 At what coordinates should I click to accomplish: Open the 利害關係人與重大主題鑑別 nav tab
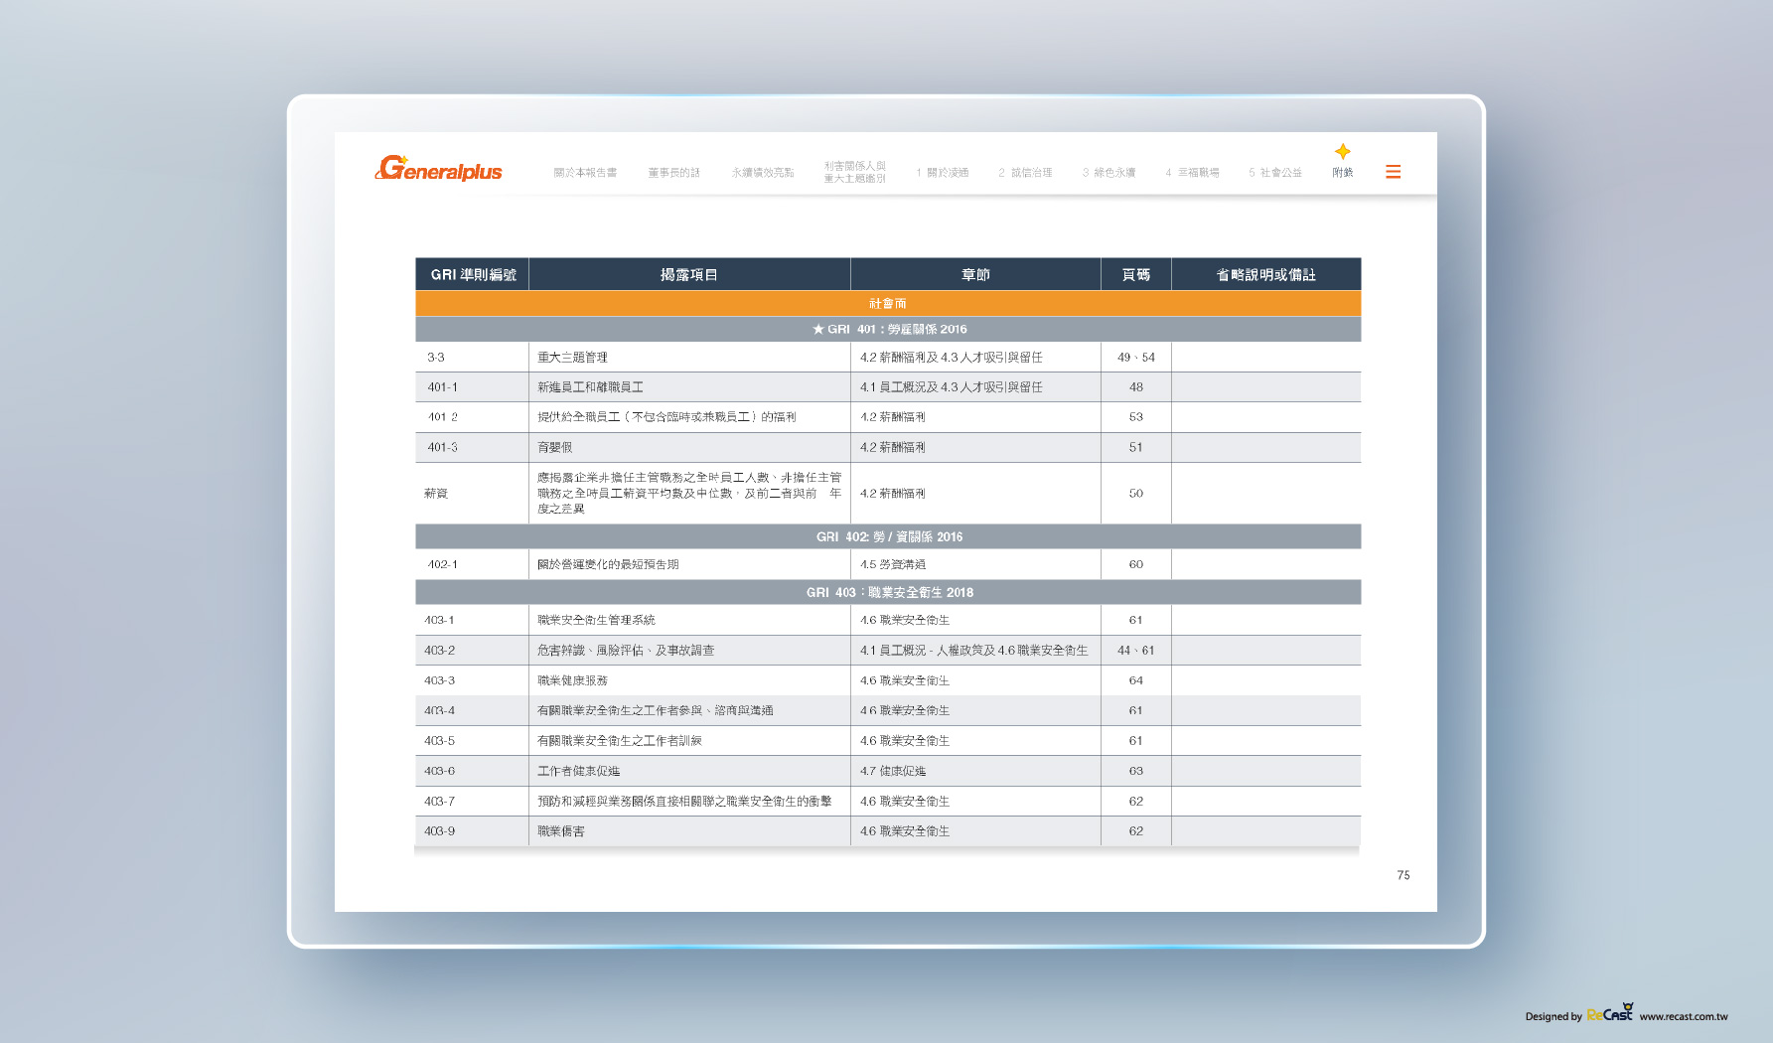(x=854, y=172)
